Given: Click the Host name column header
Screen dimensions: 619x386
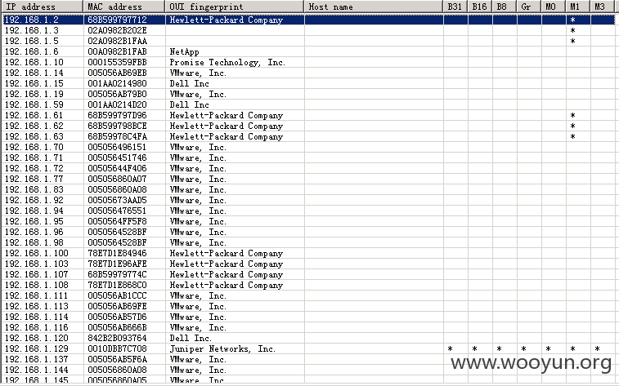Looking at the screenshot, I should point(374,7).
